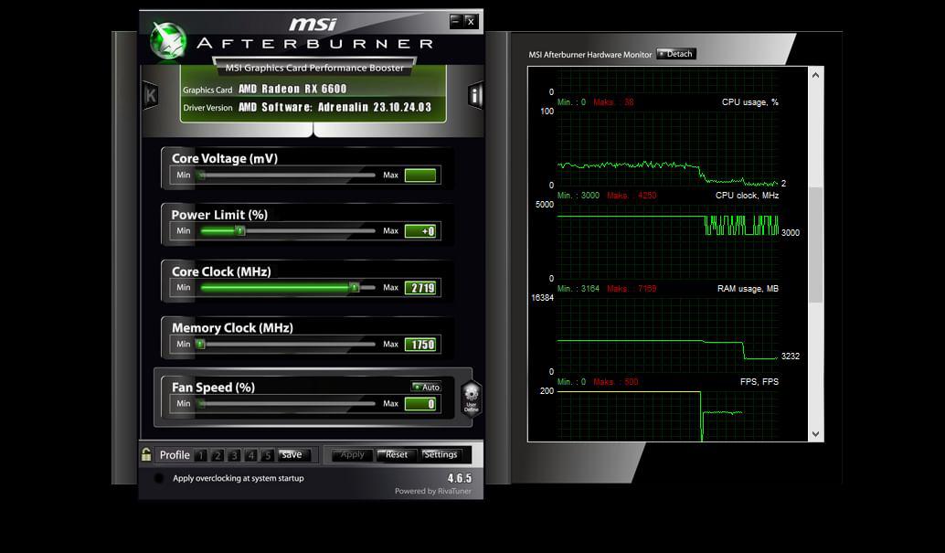Viewport: 945px width, 553px height.
Task: Click the Apply button
Action: (x=352, y=454)
